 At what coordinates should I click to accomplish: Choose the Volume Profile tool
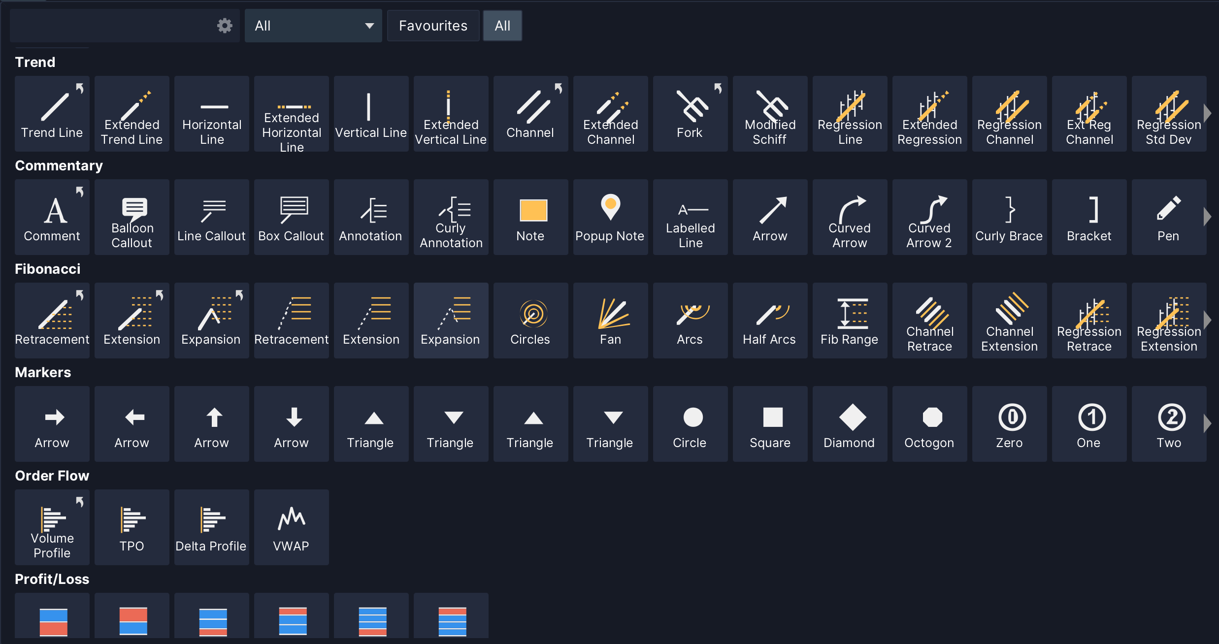coord(52,527)
